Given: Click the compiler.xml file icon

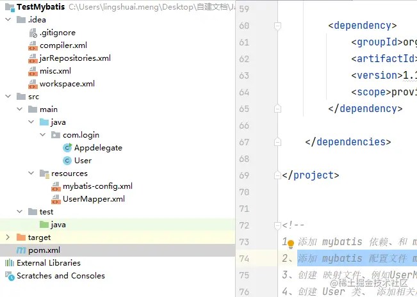Looking at the screenshot, I should [x=33, y=45].
